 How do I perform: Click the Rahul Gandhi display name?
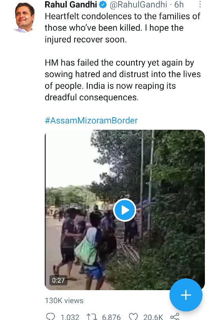click(71, 5)
